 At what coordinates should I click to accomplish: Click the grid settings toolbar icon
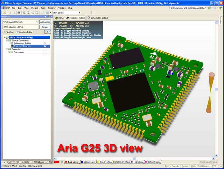point(47,13)
